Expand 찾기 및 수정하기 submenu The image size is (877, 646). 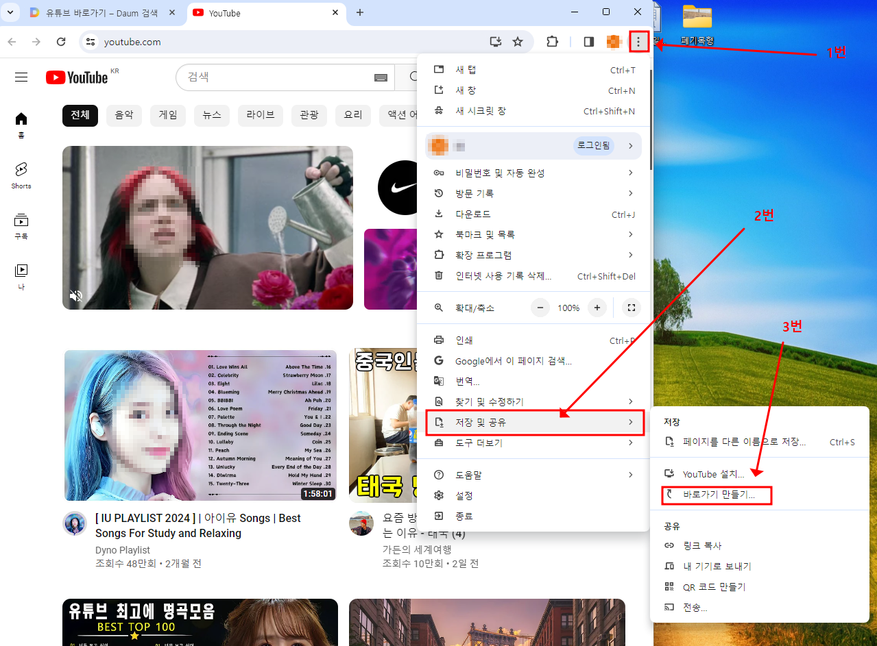[533, 401]
